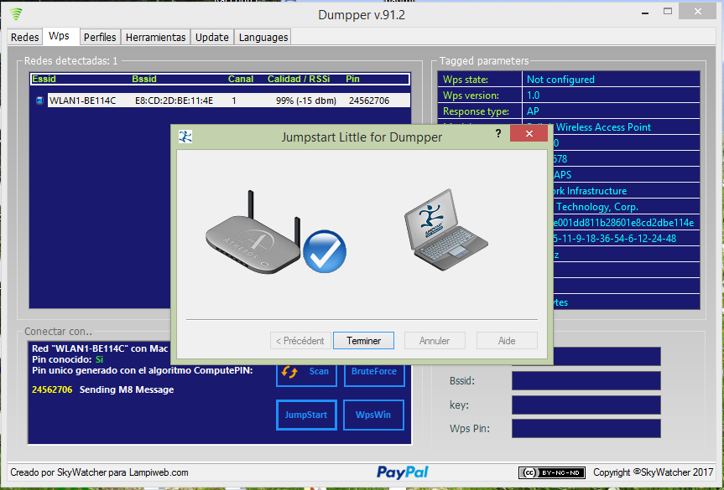Click the blue checkmark badge
Viewport: 724px width, 490px height.
325,251
